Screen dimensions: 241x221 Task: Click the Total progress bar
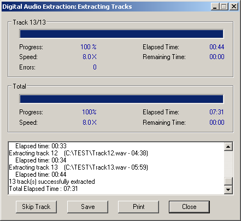pos(121,99)
